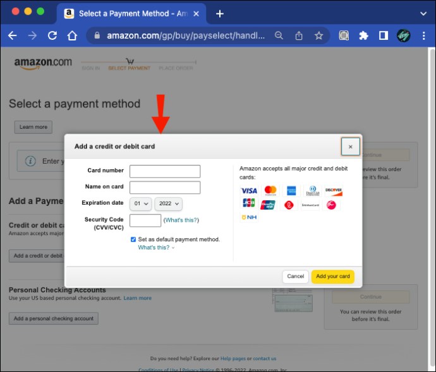Open the extensions puzzle icon

[x=363, y=35]
